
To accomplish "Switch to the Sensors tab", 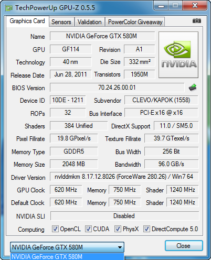I will tap(61, 22).
